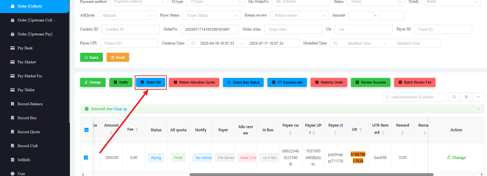Image resolution: width=487 pixels, height=176 pixels.
Task: Click the Clear up link
Action: [120, 109]
